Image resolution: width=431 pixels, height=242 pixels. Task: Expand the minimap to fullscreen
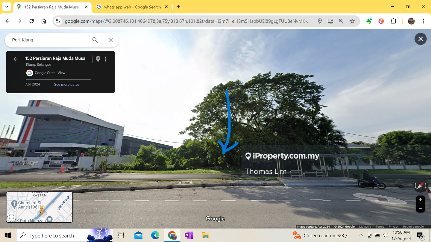pyautogui.click(x=12, y=217)
